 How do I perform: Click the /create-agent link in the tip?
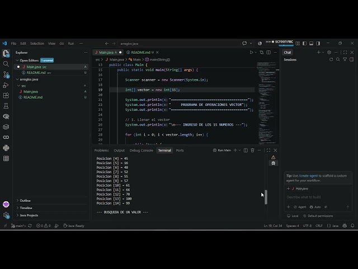point(308,175)
